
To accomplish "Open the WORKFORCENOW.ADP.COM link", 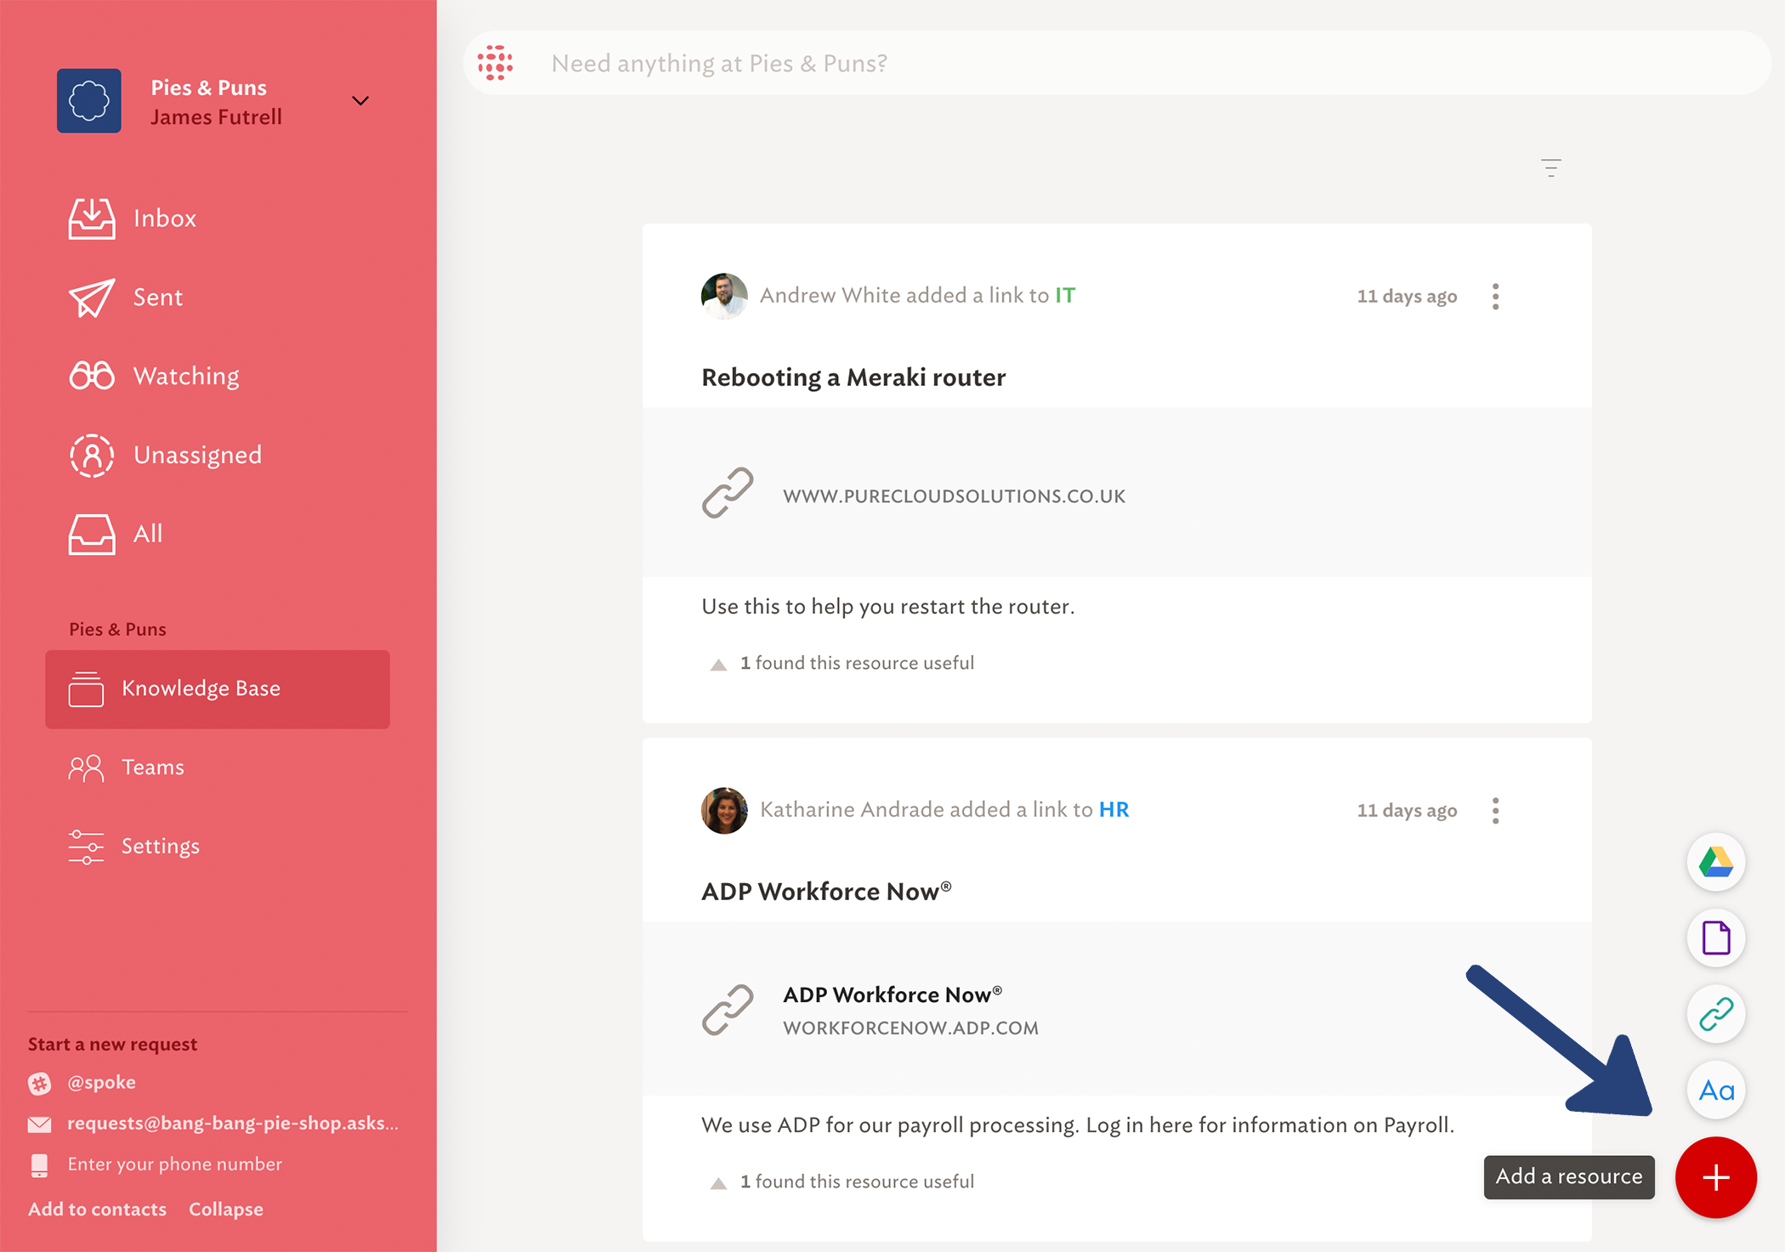I will [910, 1028].
